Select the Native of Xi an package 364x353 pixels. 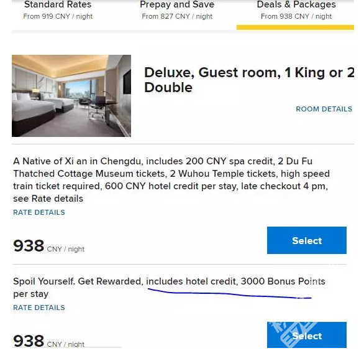coord(307,240)
